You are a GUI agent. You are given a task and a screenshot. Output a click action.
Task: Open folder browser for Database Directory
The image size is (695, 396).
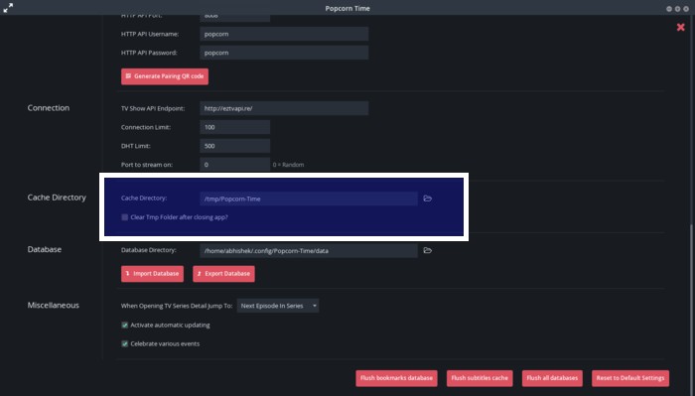427,250
